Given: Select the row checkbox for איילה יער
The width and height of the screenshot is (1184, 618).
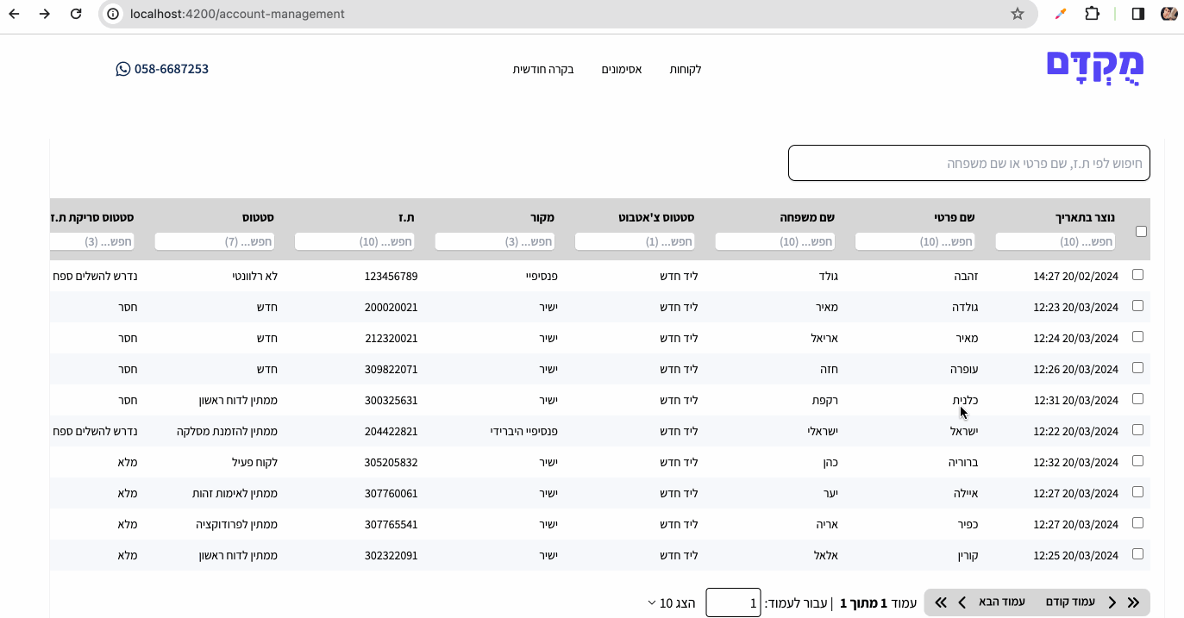Looking at the screenshot, I should click(x=1137, y=491).
